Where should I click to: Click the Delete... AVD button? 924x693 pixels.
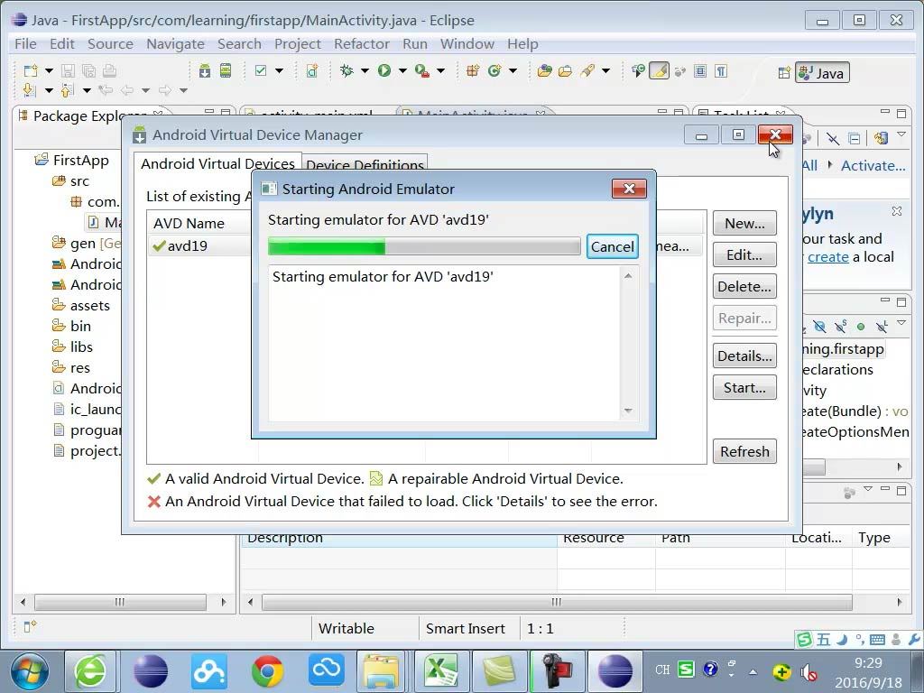(x=744, y=286)
